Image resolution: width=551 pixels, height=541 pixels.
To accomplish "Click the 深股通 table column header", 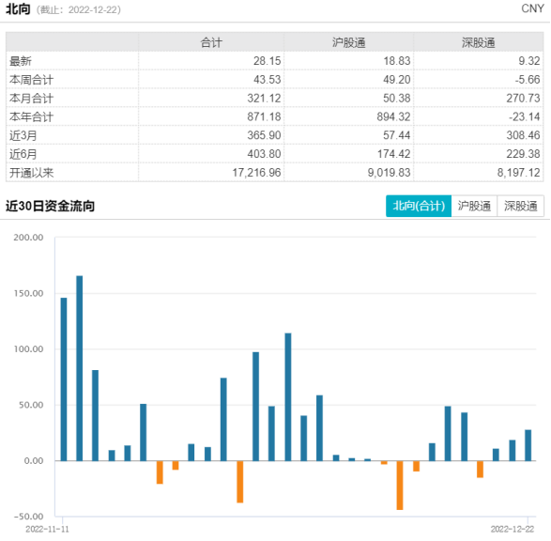I will point(479,42).
